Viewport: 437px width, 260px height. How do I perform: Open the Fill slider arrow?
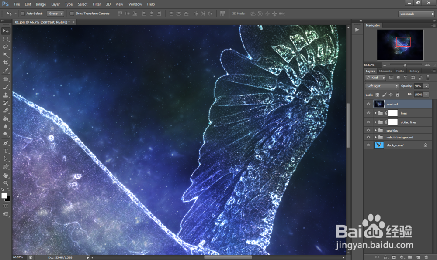click(427, 95)
